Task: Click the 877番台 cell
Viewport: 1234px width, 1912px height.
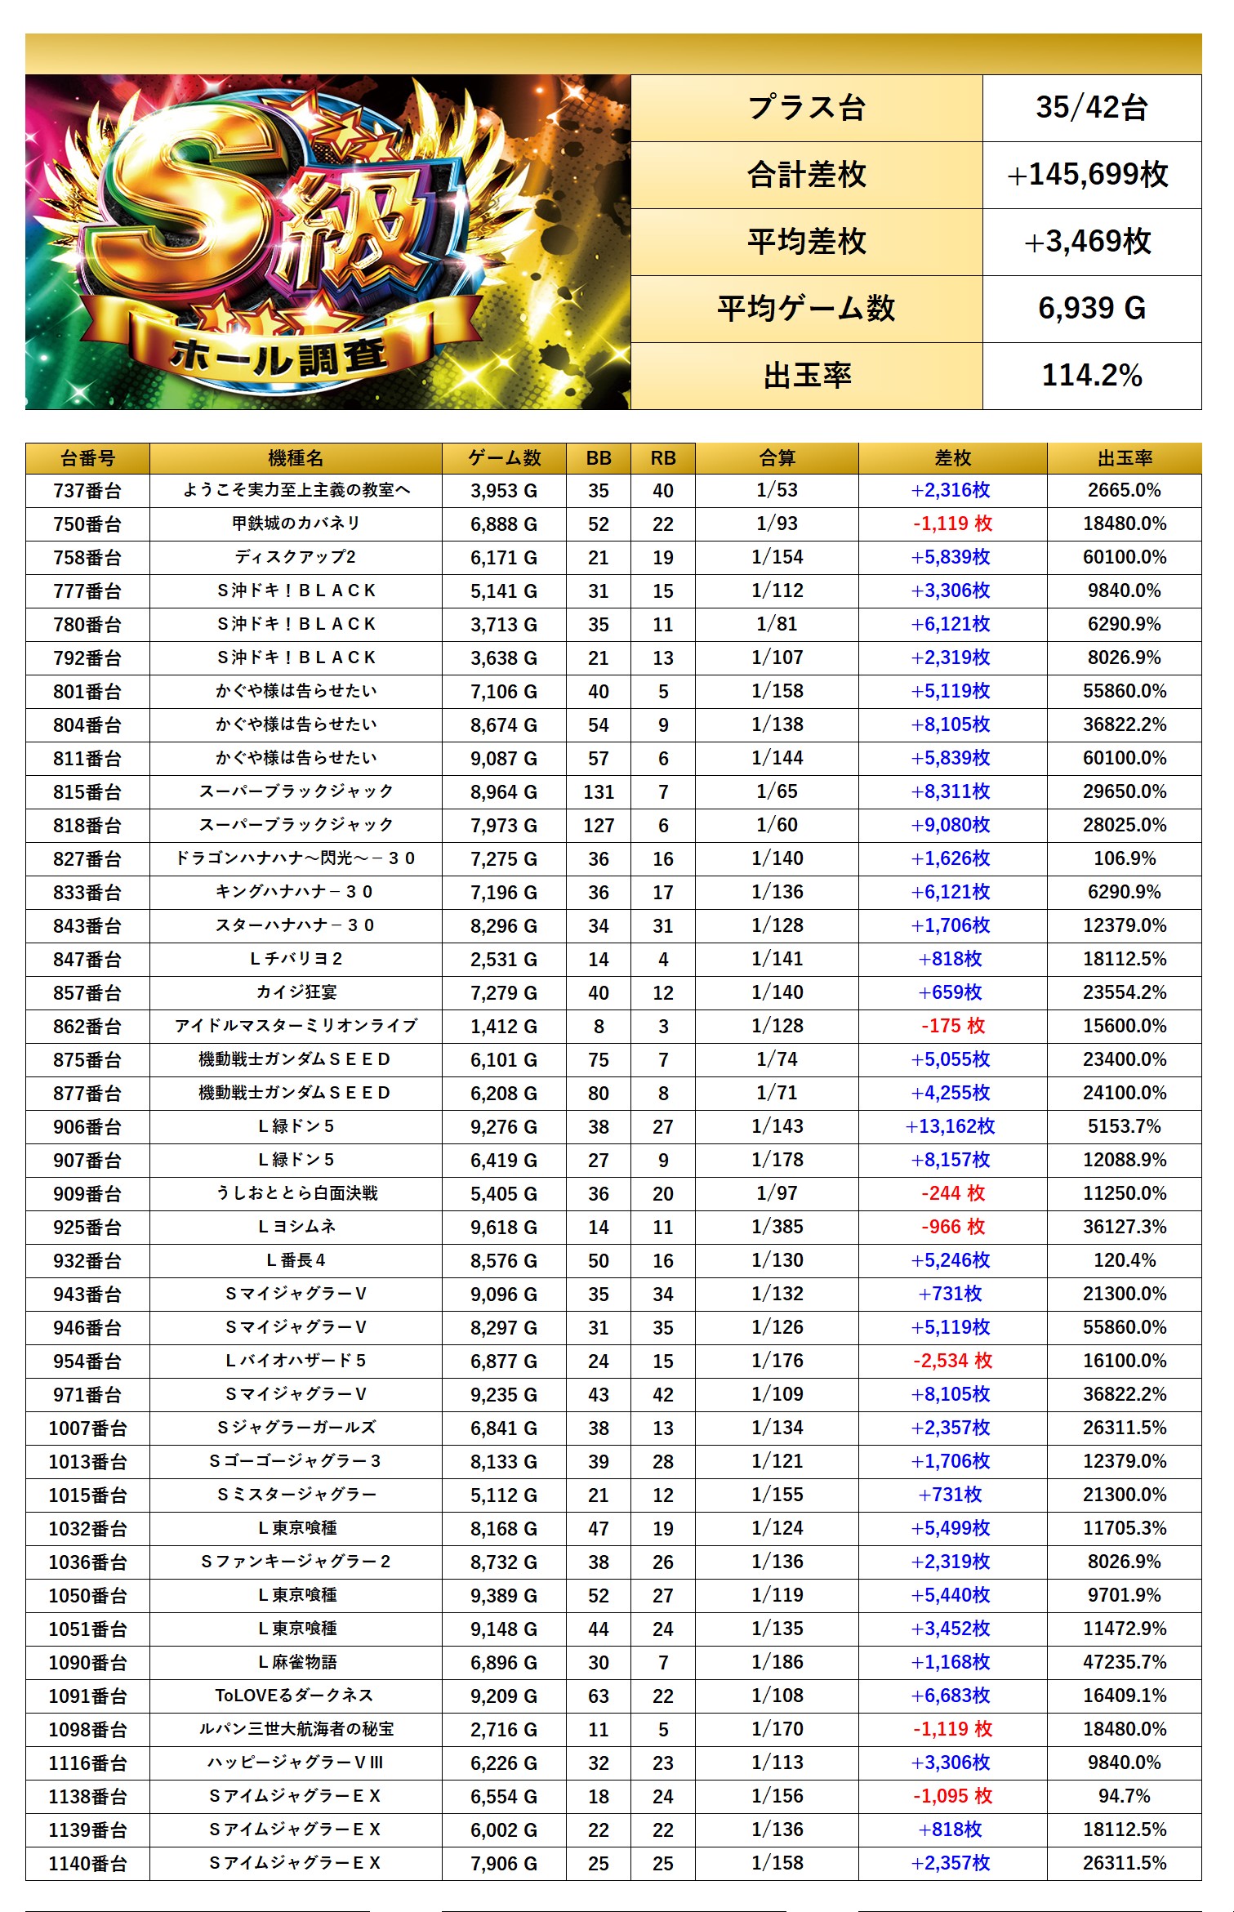Action: pos(87,1094)
